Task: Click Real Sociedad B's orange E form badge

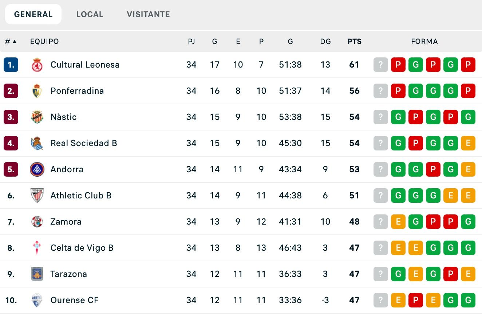Action: point(468,143)
